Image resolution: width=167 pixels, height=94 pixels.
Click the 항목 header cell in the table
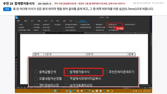38,55
